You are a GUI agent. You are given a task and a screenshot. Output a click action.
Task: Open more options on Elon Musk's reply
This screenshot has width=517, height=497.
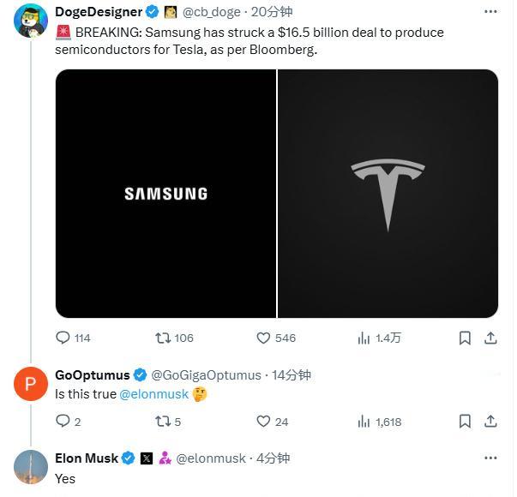490,458
